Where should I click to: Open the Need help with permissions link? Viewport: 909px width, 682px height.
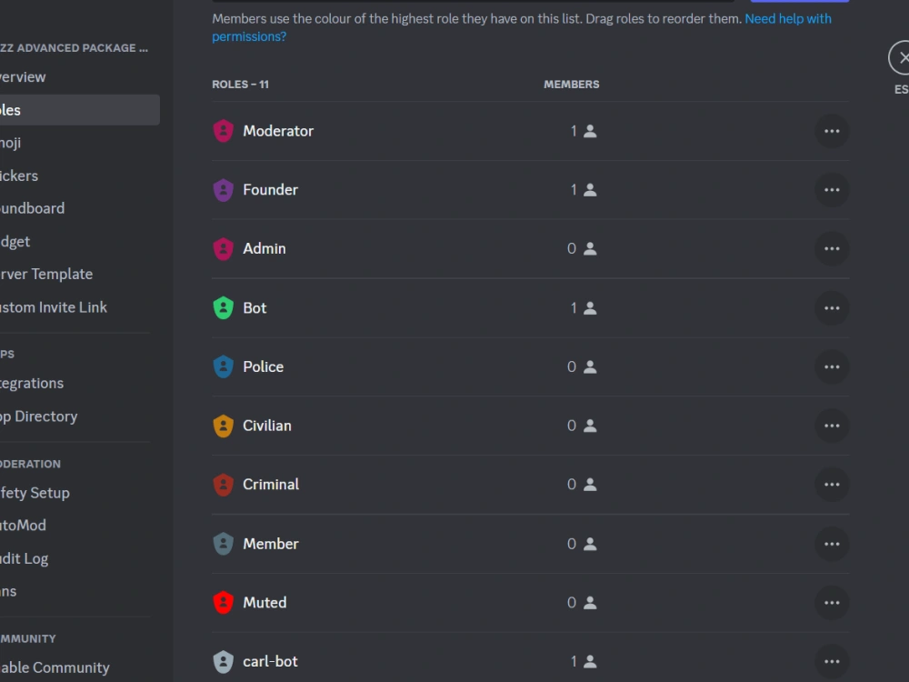click(x=788, y=17)
